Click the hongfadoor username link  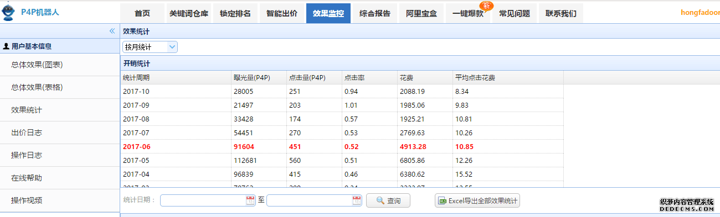[700, 13]
